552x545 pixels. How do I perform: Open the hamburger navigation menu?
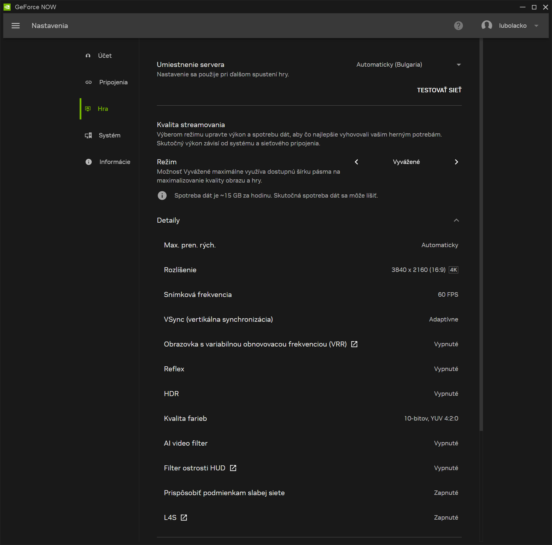pyautogui.click(x=16, y=26)
